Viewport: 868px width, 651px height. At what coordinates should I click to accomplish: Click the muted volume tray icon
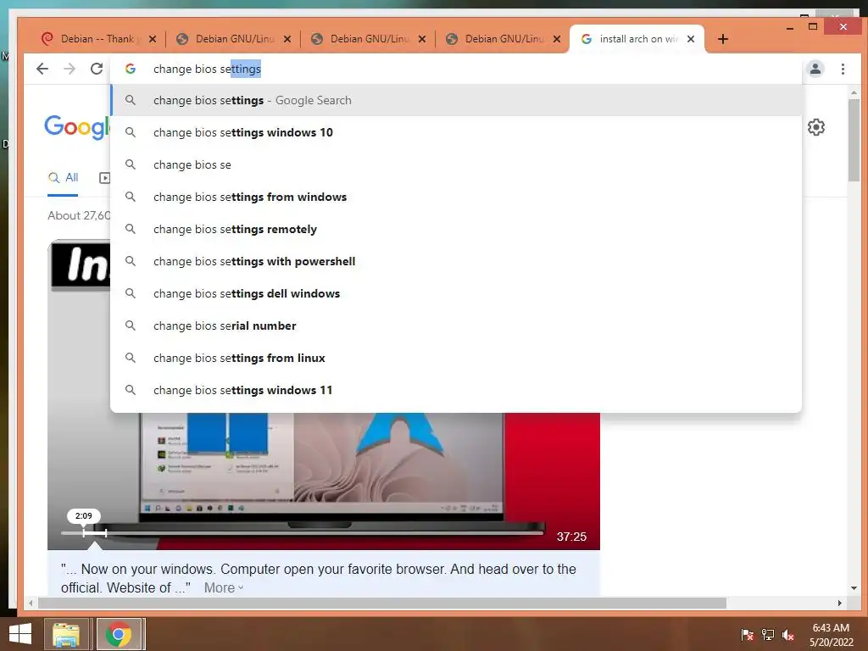(x=788, y=635)
